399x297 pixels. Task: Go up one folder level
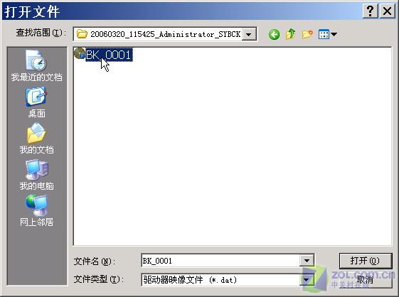(x=290, y=34)
